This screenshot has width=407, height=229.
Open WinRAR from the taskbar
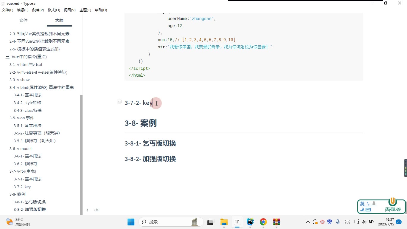tap(276, 222)
